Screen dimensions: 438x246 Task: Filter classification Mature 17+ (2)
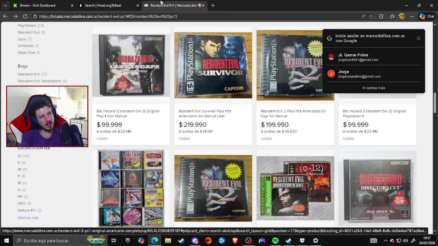[29, 210]
